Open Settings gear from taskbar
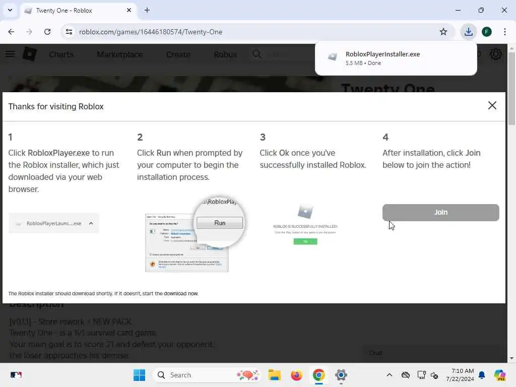Image resolution: width=516 pixels, height=387 pixels. point(341,375)
